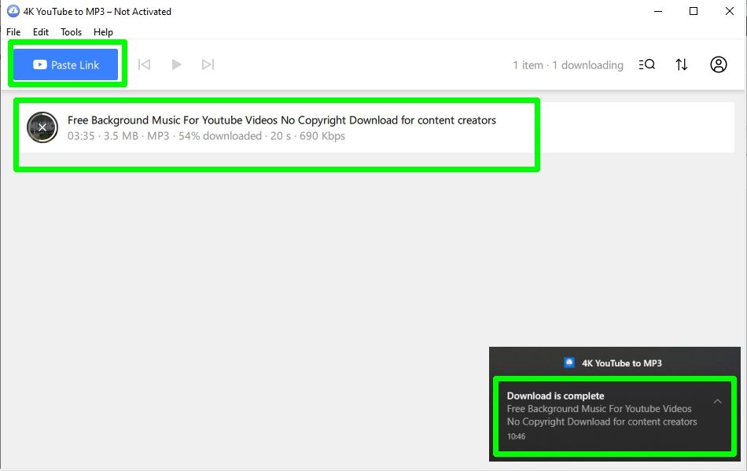Click the 1 item 1 downloading status text
747x471 pixels.
pos(567,64)
